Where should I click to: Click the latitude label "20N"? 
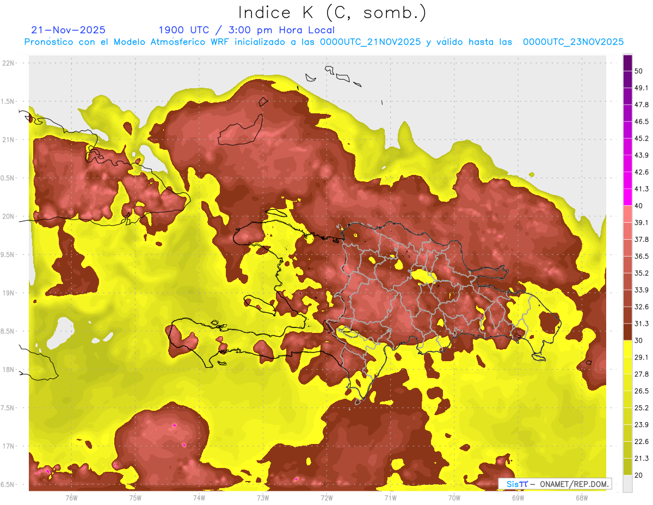click(8, 217)
